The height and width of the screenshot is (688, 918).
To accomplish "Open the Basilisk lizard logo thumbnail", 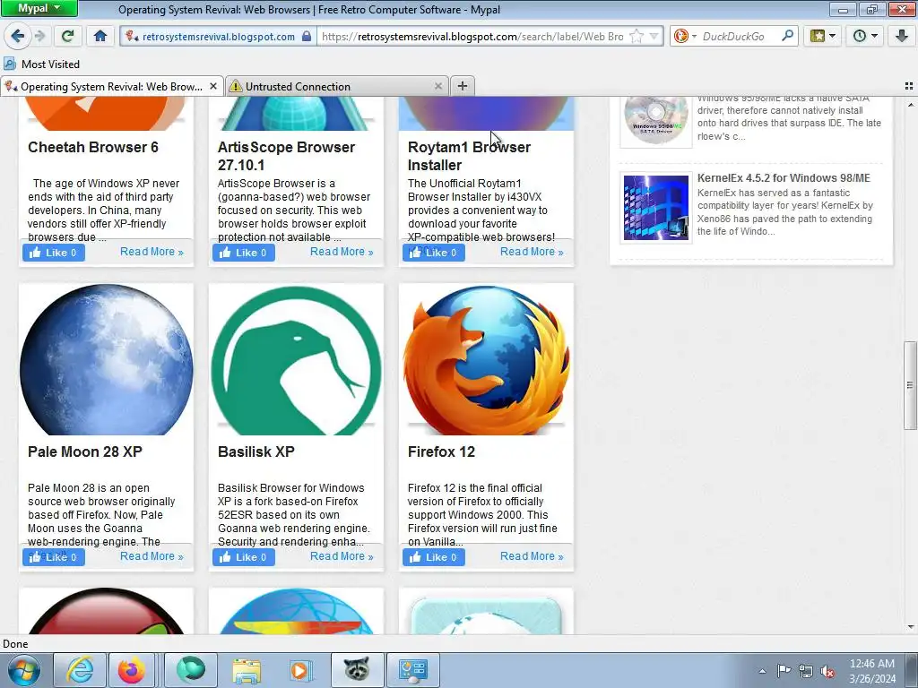I will [x=296, y=359].
